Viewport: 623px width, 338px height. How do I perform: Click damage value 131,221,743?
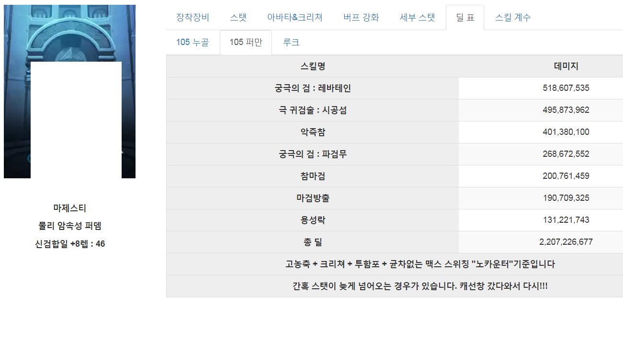(566, 220)
